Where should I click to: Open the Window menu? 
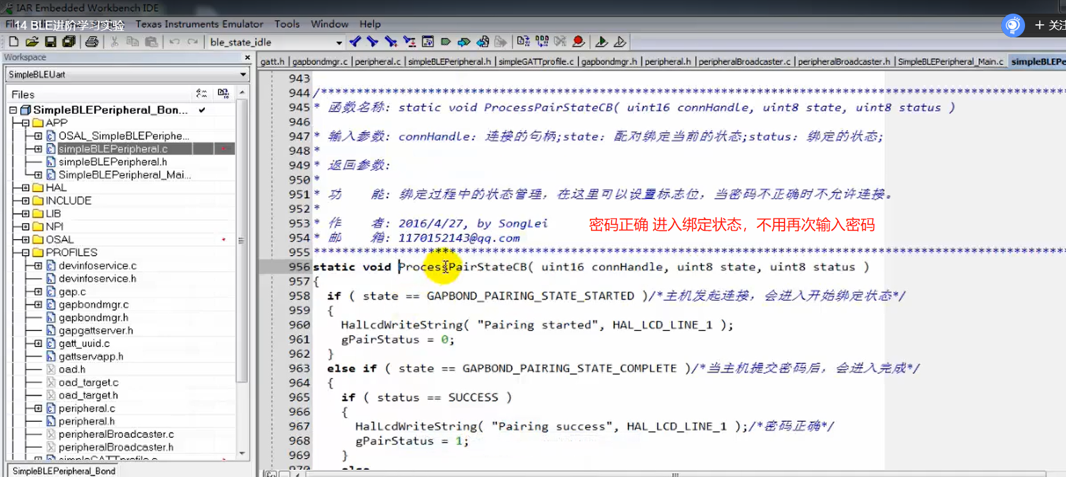click(330, 24)
